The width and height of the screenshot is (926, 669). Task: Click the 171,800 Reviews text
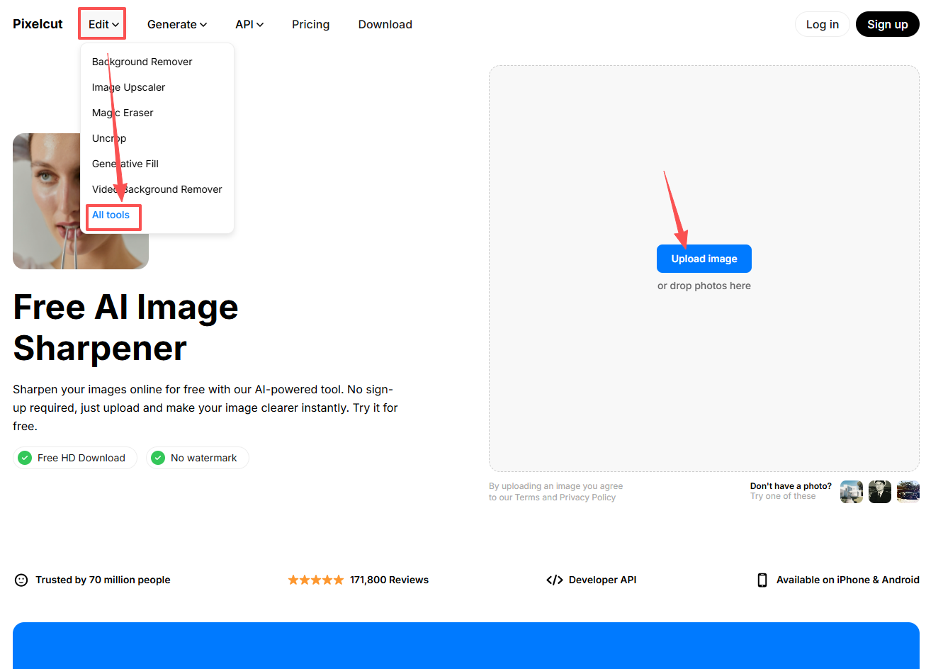coord(389,580)
